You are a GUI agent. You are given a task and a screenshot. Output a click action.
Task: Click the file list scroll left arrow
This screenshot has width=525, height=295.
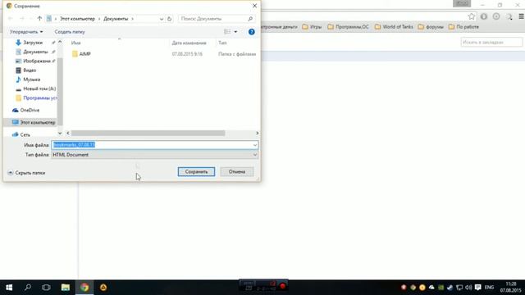[68, 133]
